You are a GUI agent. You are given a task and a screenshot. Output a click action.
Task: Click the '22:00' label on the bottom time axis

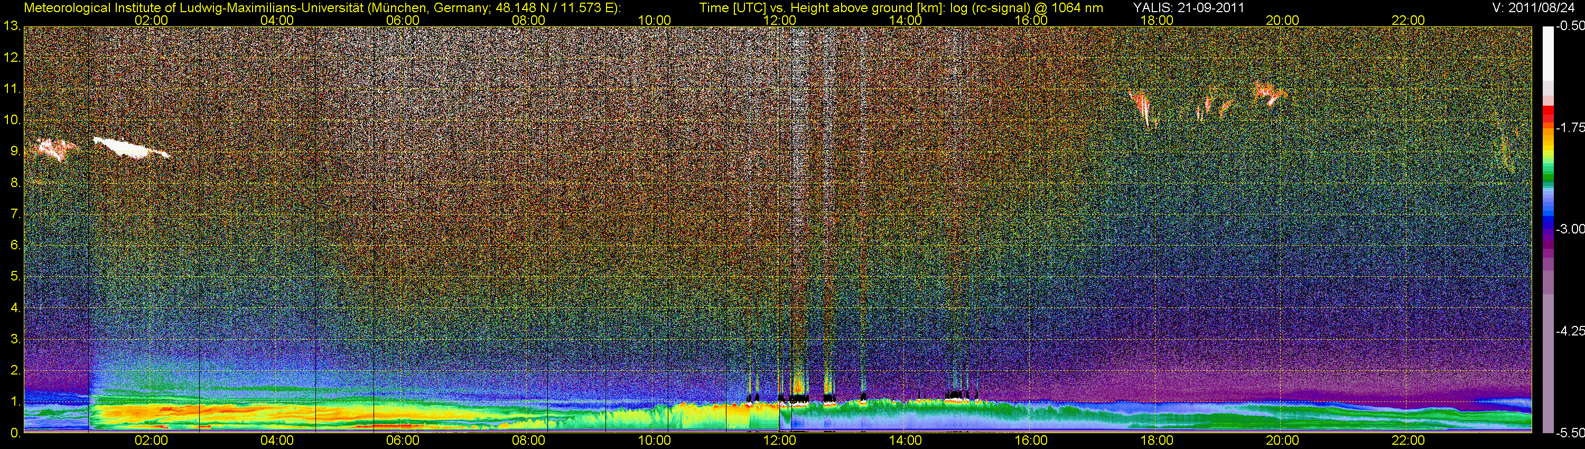[x=1409, y=441]
